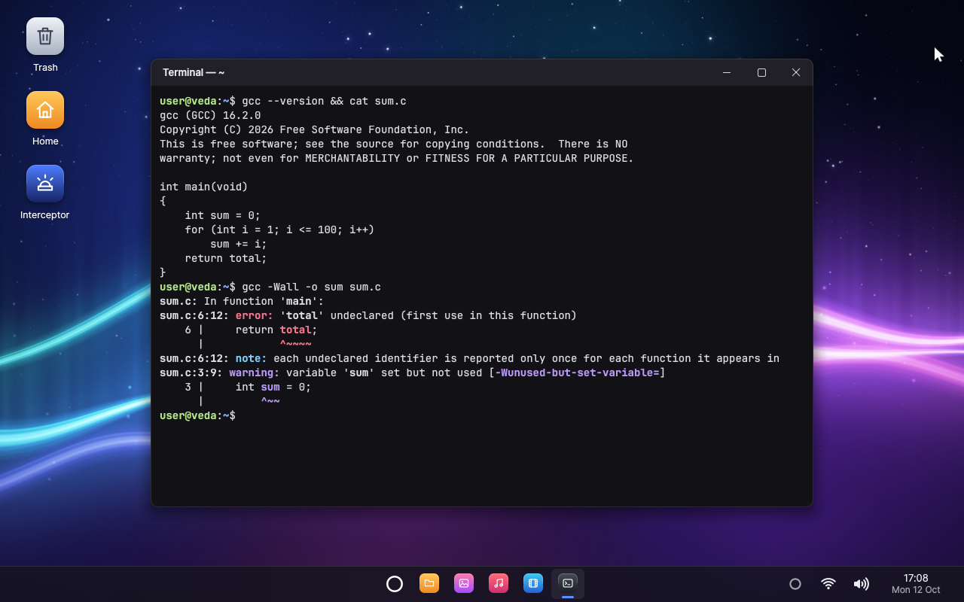Click the "for (int i = 1; i <= 100; i++)" line

tap(279, 230)
